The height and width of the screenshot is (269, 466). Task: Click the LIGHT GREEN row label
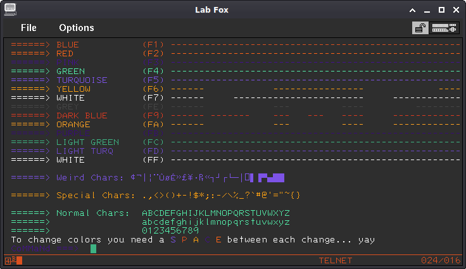pos(87,142)
